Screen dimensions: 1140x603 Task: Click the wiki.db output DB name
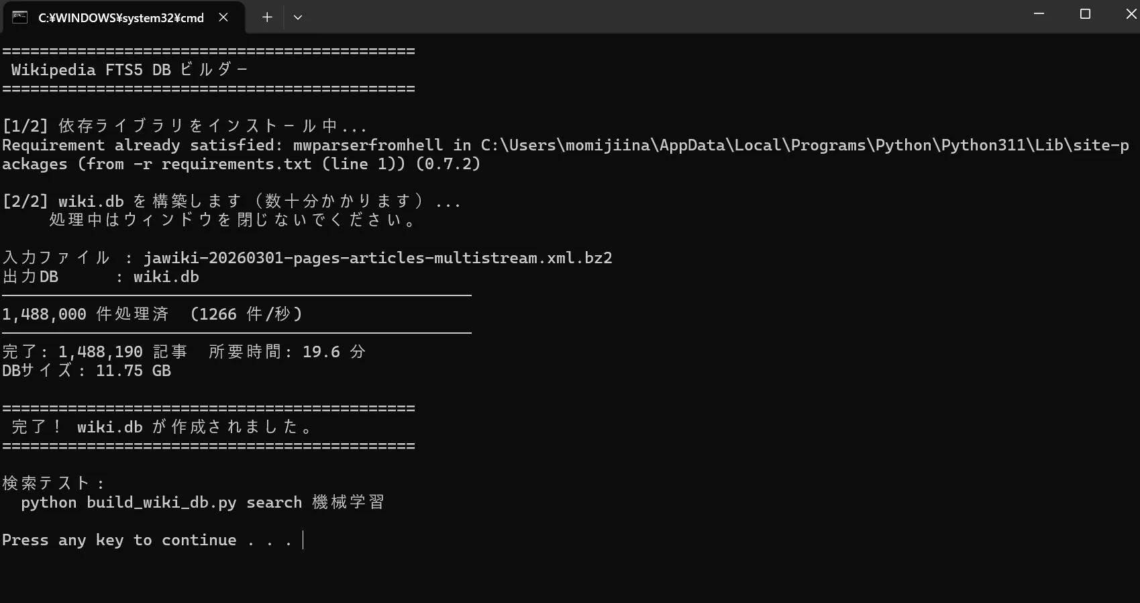coord(166,277)
